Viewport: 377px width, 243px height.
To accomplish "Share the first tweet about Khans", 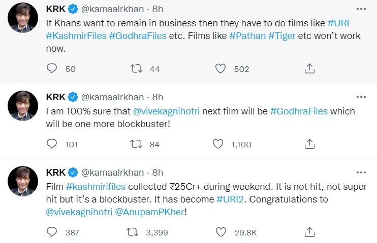I will pos(309,68).
